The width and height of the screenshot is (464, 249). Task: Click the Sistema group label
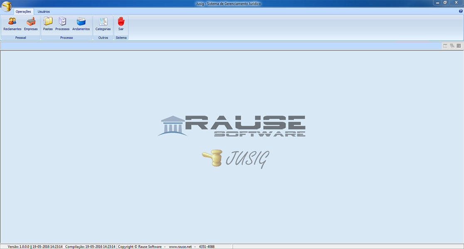pyautogui.click(x=121, y=38)
